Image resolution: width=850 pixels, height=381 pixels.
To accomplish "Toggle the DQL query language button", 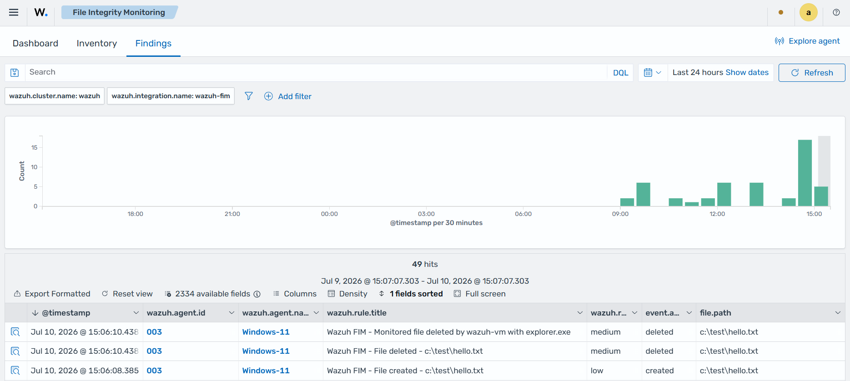I will tap(620, 73).
